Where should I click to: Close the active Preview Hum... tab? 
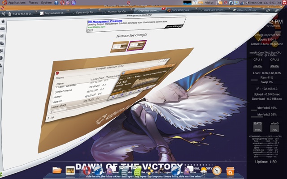coord(163,9)
